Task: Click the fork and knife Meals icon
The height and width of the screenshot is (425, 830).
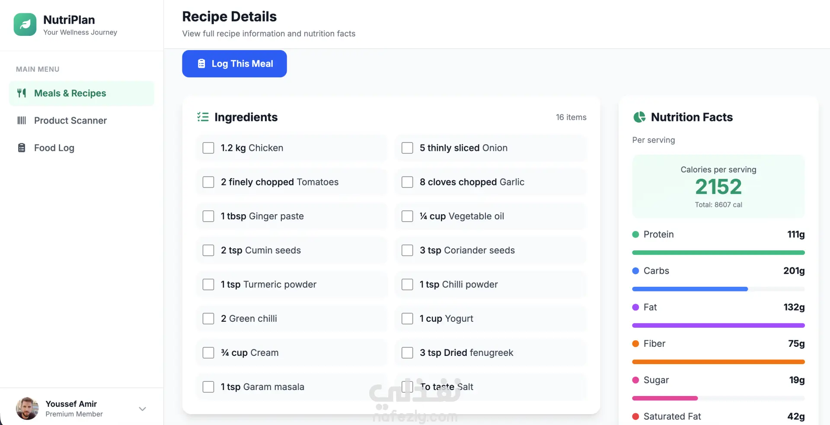Action: pyautogui.click(x=22, y=93)
